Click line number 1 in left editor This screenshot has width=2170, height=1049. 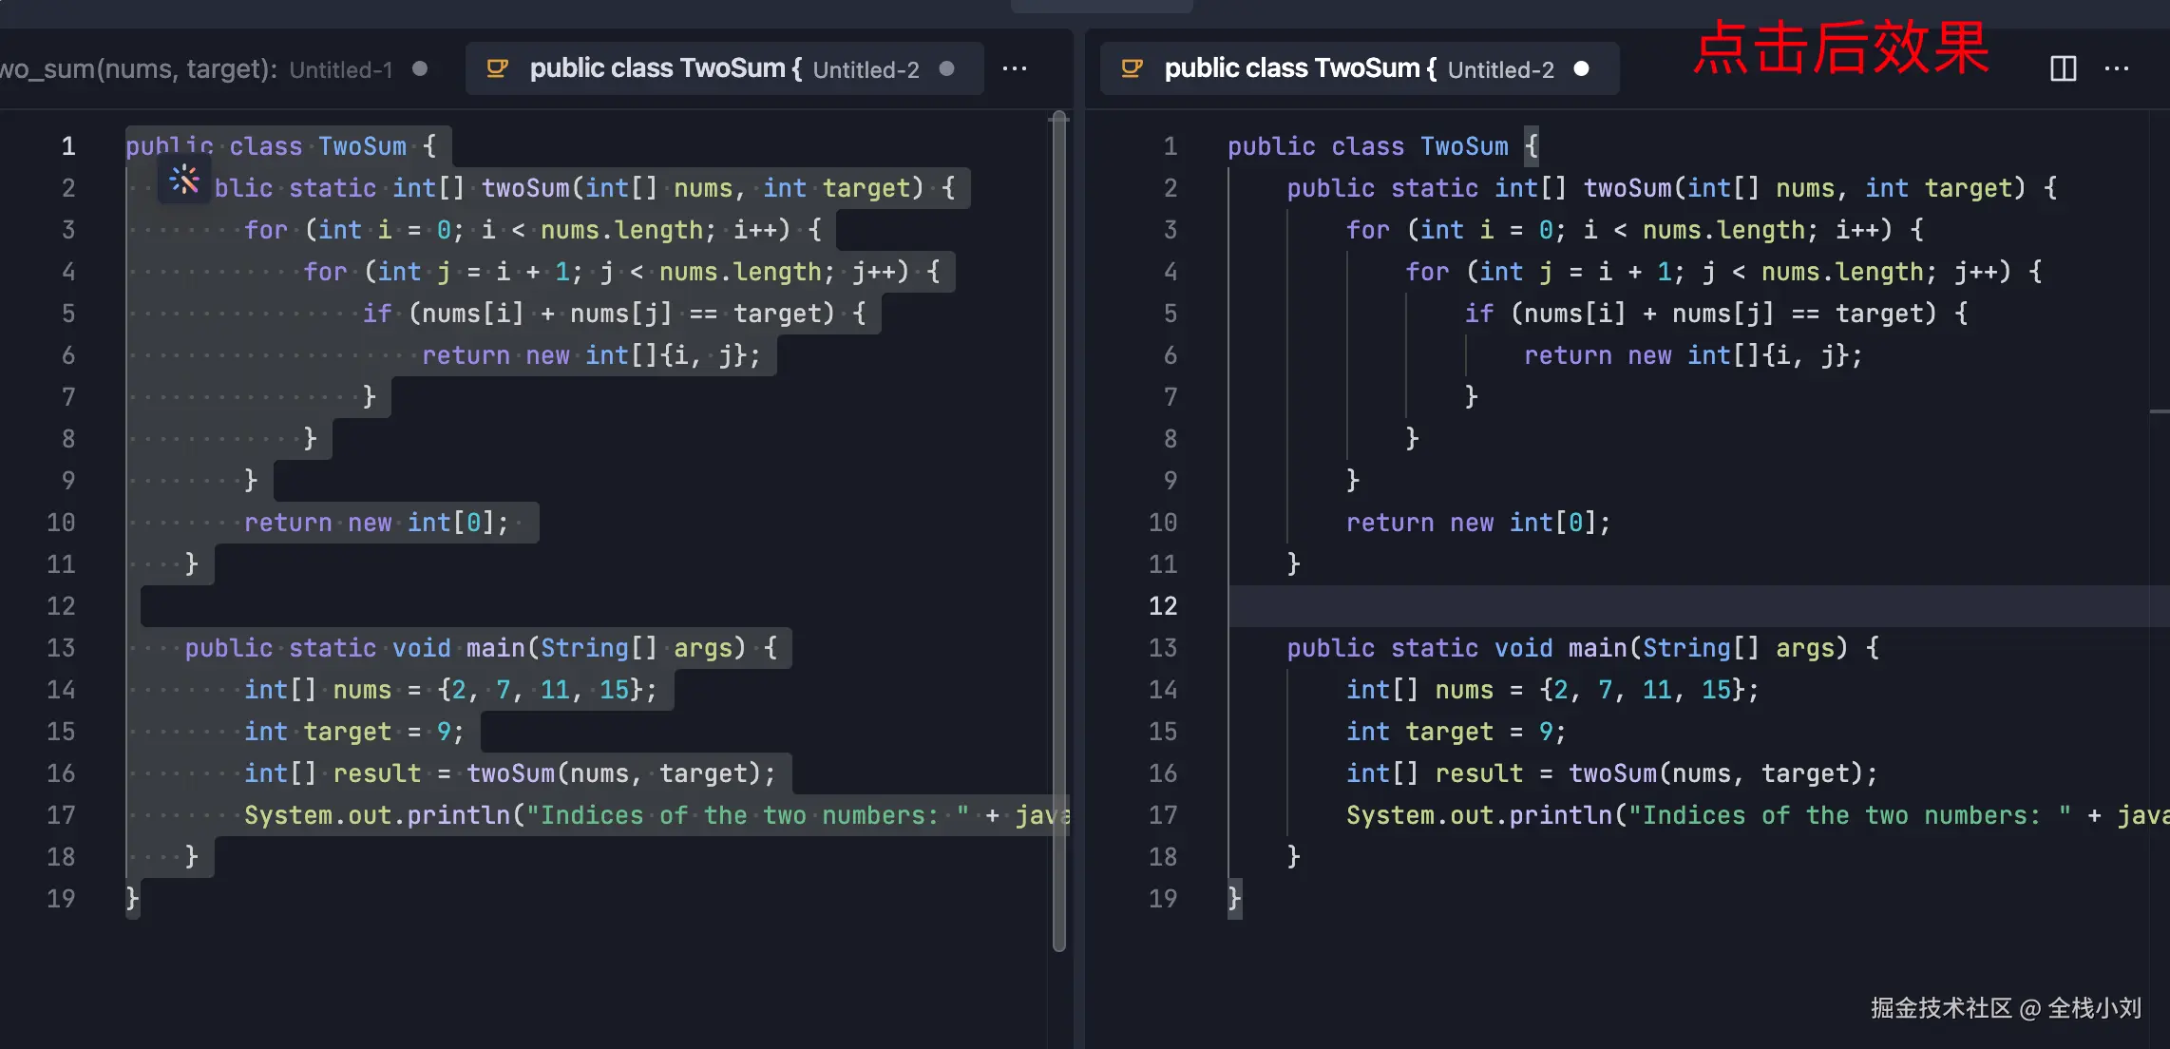pos(68,146)
